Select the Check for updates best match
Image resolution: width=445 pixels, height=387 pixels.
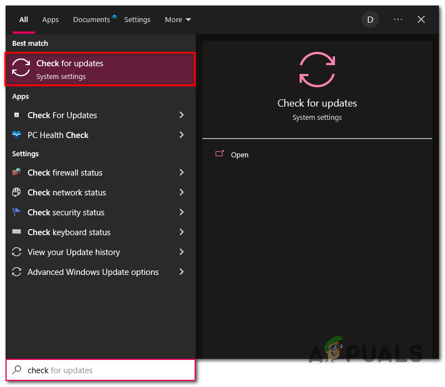tap(100, 69)
